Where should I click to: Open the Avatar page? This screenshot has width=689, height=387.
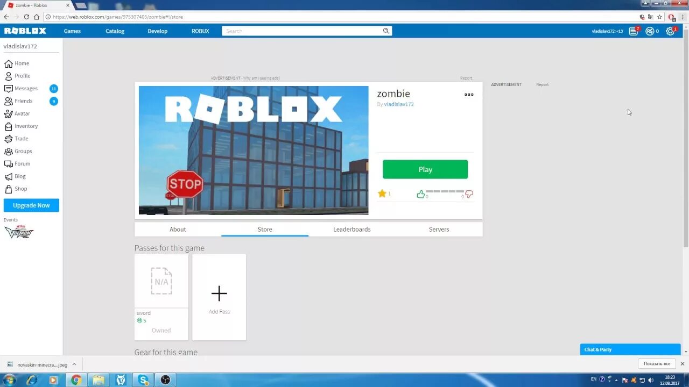coord(17,113)
